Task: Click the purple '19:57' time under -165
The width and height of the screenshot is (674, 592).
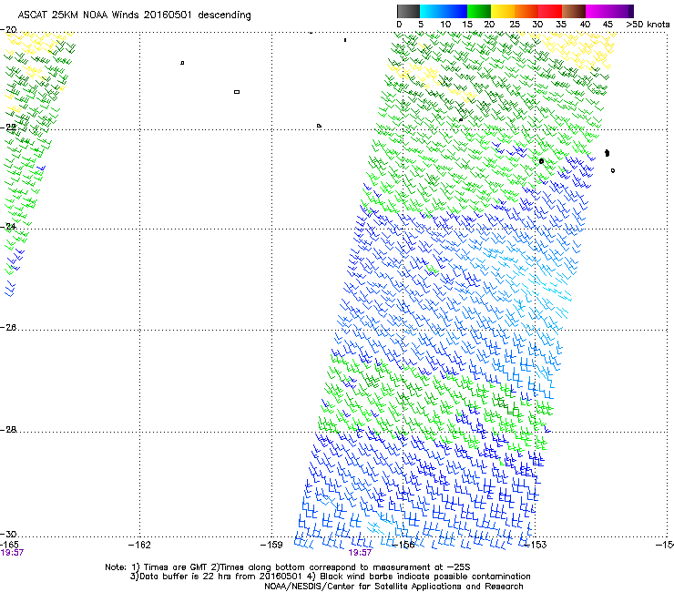Action: [x=12, y=553]
